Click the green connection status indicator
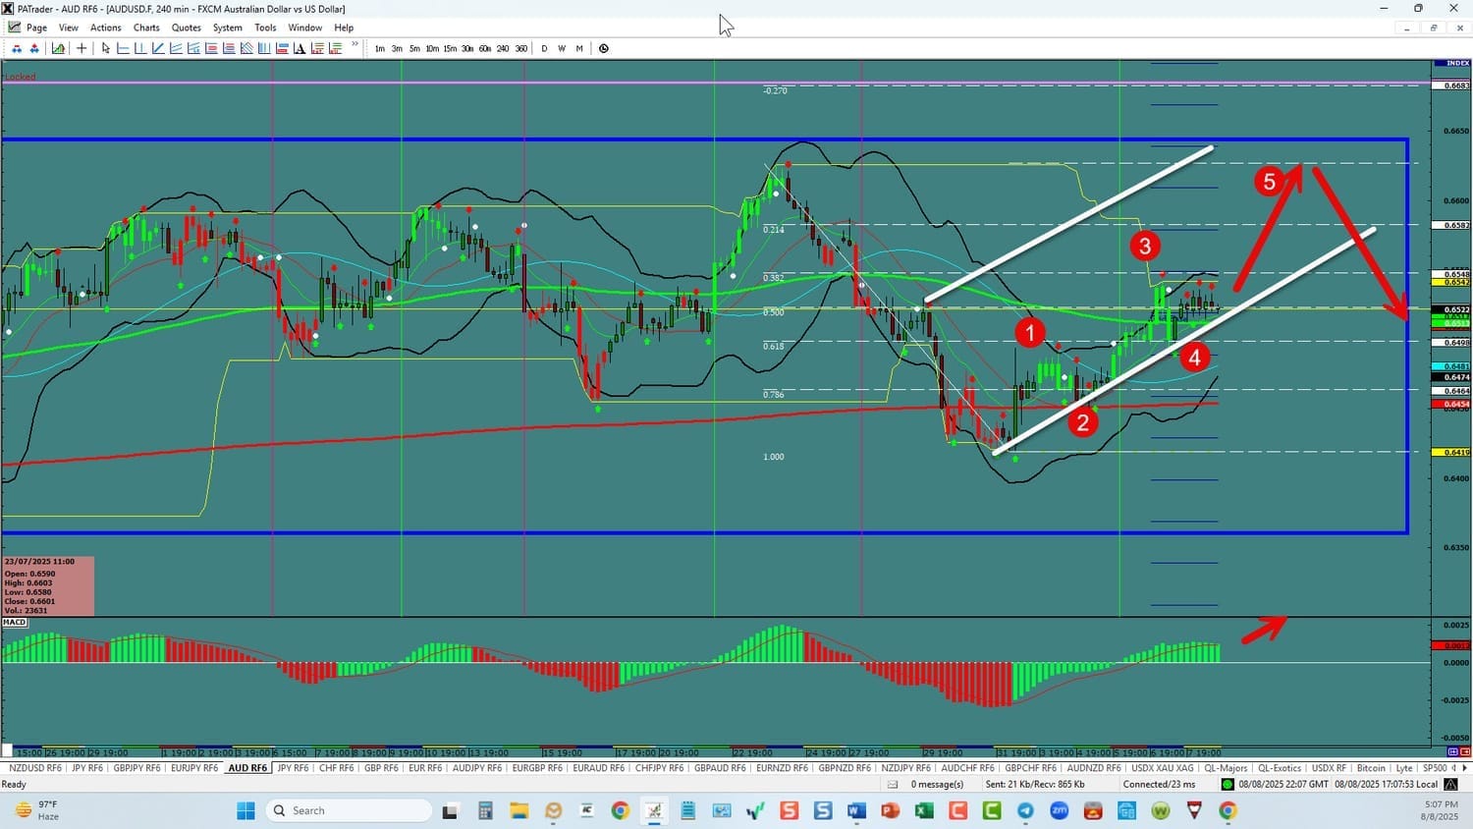This screenshot has width=1473, height=829. click(1227, 784)
